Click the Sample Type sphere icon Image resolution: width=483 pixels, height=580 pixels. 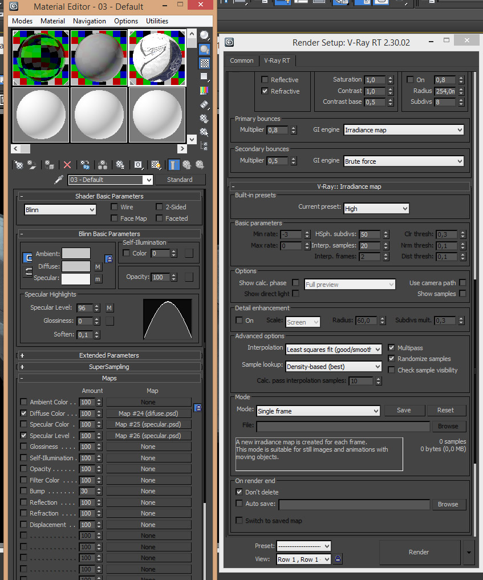coord(204,35)
